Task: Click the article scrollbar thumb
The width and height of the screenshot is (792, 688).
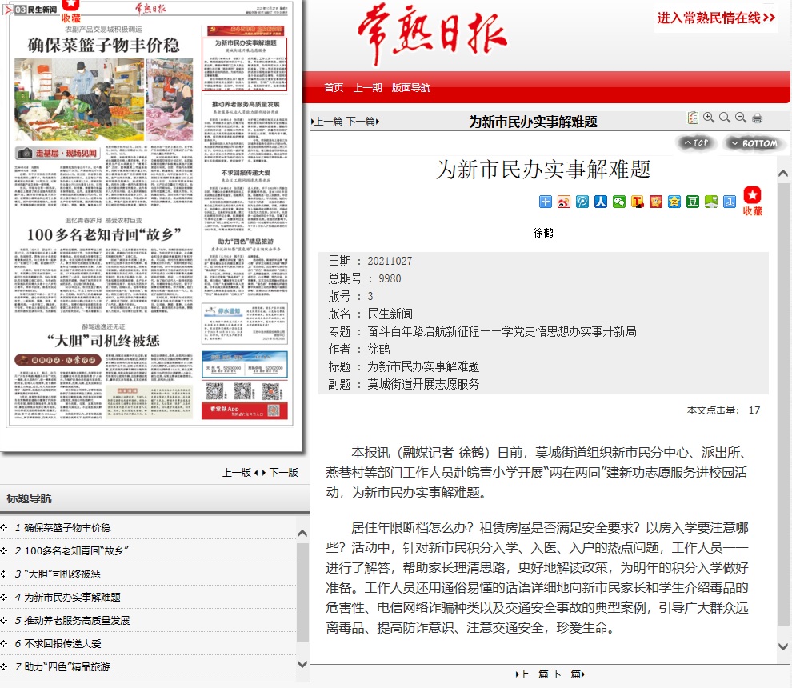Action: pyautogui.click(x=783, y=404)
